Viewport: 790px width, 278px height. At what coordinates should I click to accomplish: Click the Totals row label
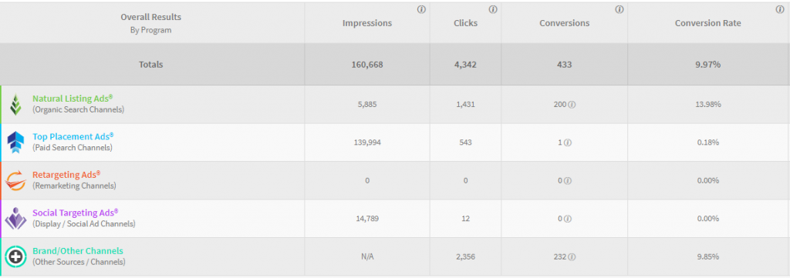151,65
